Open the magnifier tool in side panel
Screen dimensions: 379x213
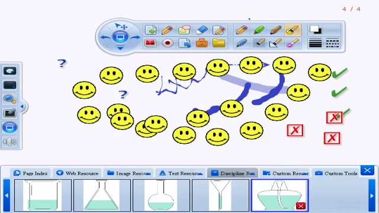[x=10, y=99]
